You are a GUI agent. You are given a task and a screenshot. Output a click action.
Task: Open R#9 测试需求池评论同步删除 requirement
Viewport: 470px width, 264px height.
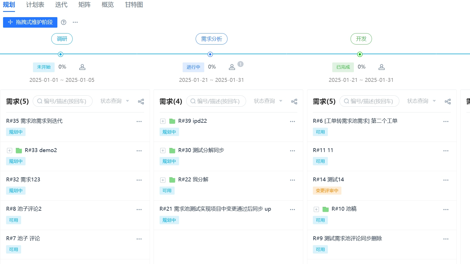pos(348,239)
